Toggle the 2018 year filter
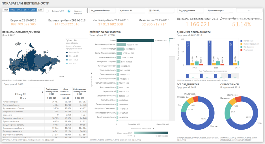The width and height of the screenshot is (265, 144). 33,10
